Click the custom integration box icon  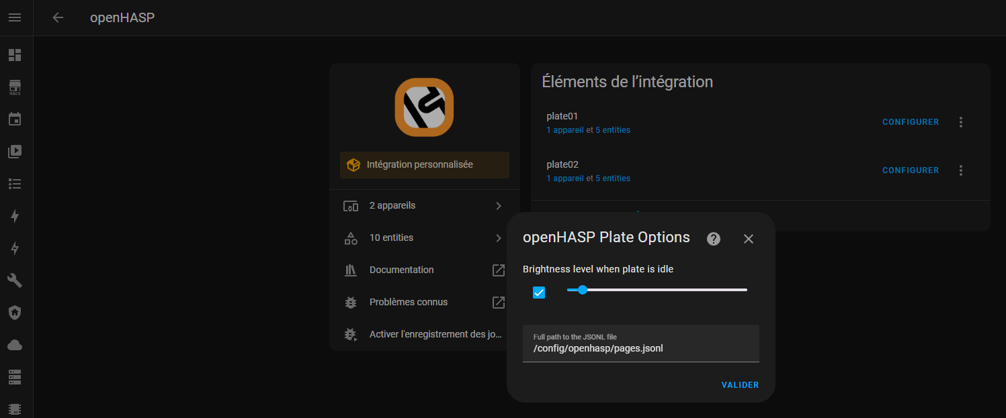[x=353, y=165]
